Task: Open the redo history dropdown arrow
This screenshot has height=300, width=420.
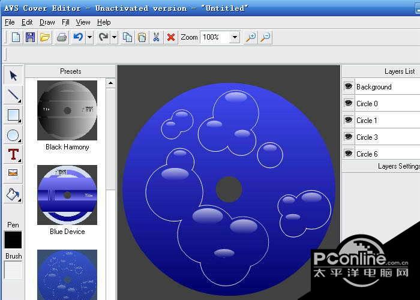Action: [115, 37]
